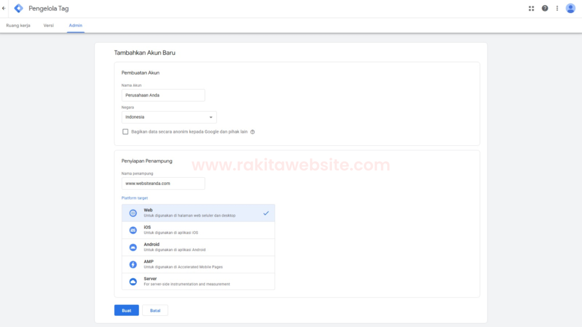582x327 pixels.
Task: Open the help question mark icon
Action: tap(544, 8)
